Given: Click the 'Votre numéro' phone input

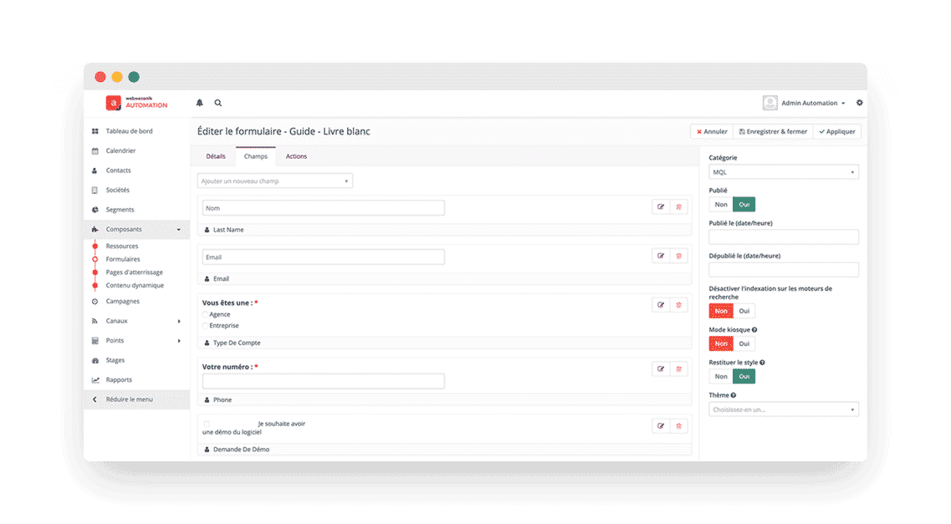Looking at the screenshot, I should (323, 382).
